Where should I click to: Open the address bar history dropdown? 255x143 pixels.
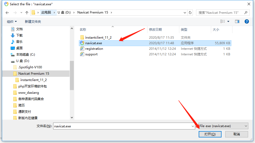(185, 13)
